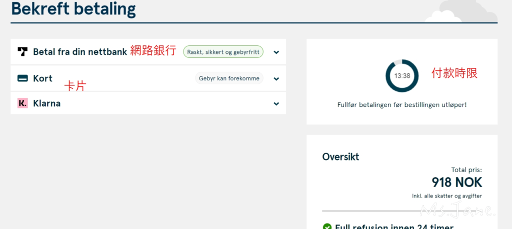
Task: Expand the Kort payment option chevron
Action: 276,79
